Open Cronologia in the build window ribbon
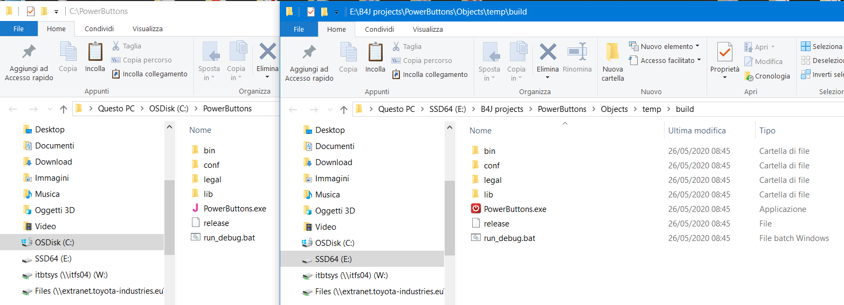The width and height of the screenshot is (844, 305). pos(767,76)
